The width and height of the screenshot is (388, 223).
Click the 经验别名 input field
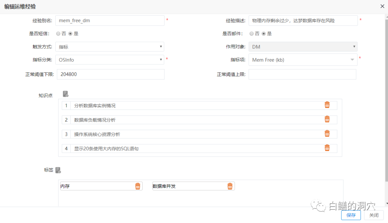pos(110,21)
